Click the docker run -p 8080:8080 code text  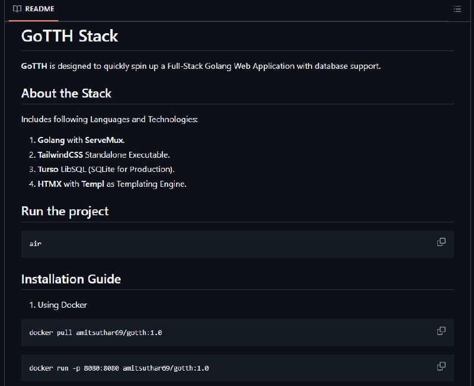[119, 368]
